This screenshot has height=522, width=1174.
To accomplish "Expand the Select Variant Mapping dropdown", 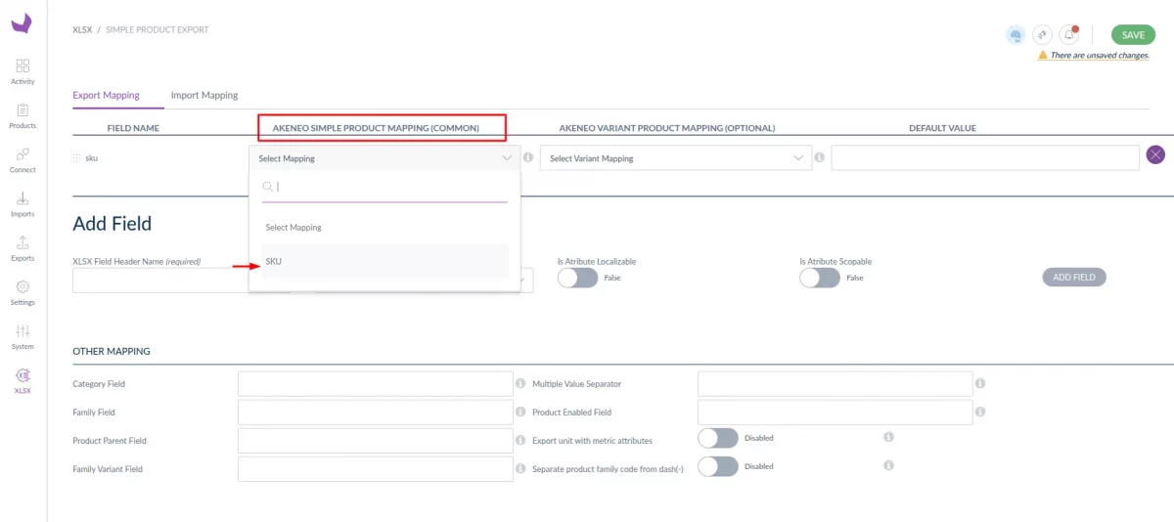I will pos(675,158).
